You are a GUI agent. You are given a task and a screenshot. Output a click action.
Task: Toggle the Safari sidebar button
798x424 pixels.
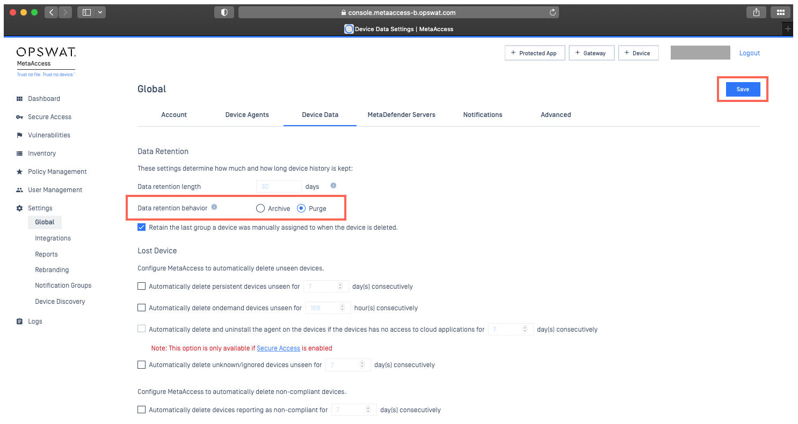coord(87,12)
